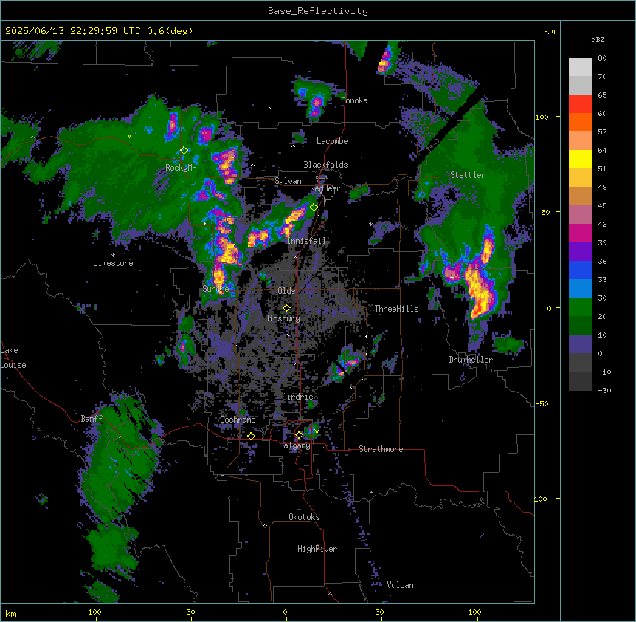Click the storm cell near Sundre
Screen dimensions: 636x622
pos(218,277)
